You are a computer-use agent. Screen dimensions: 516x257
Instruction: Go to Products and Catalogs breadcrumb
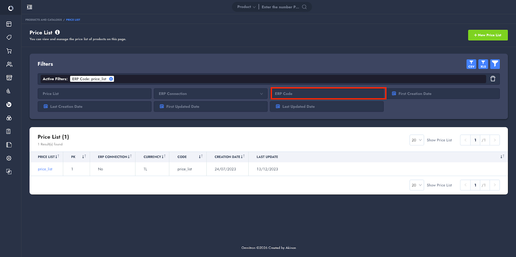point(44,20)
